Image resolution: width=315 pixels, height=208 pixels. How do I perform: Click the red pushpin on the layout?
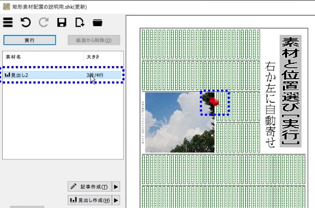point(214,102)
